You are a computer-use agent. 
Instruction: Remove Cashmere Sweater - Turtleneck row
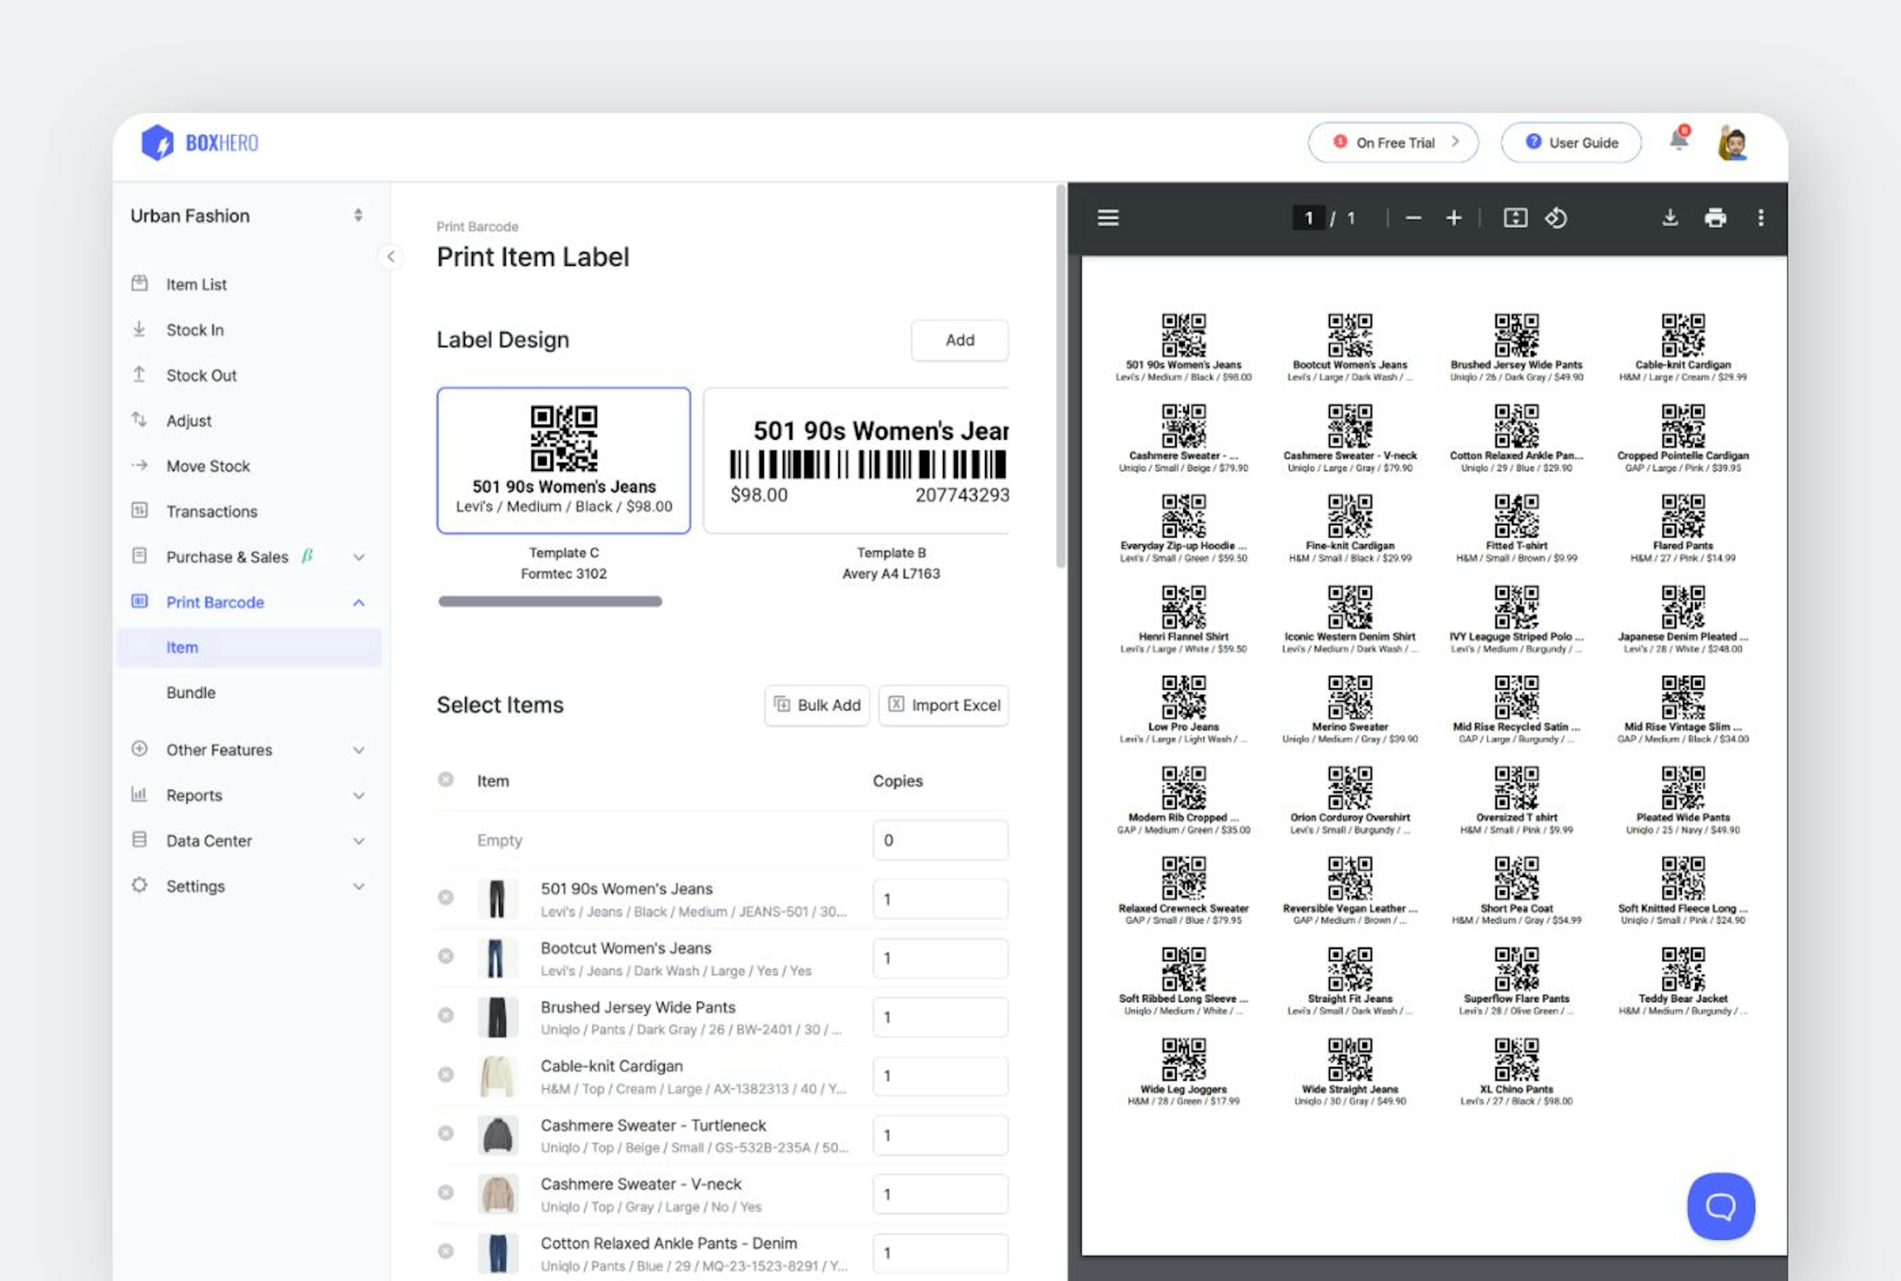click(x=446, y=1133)
